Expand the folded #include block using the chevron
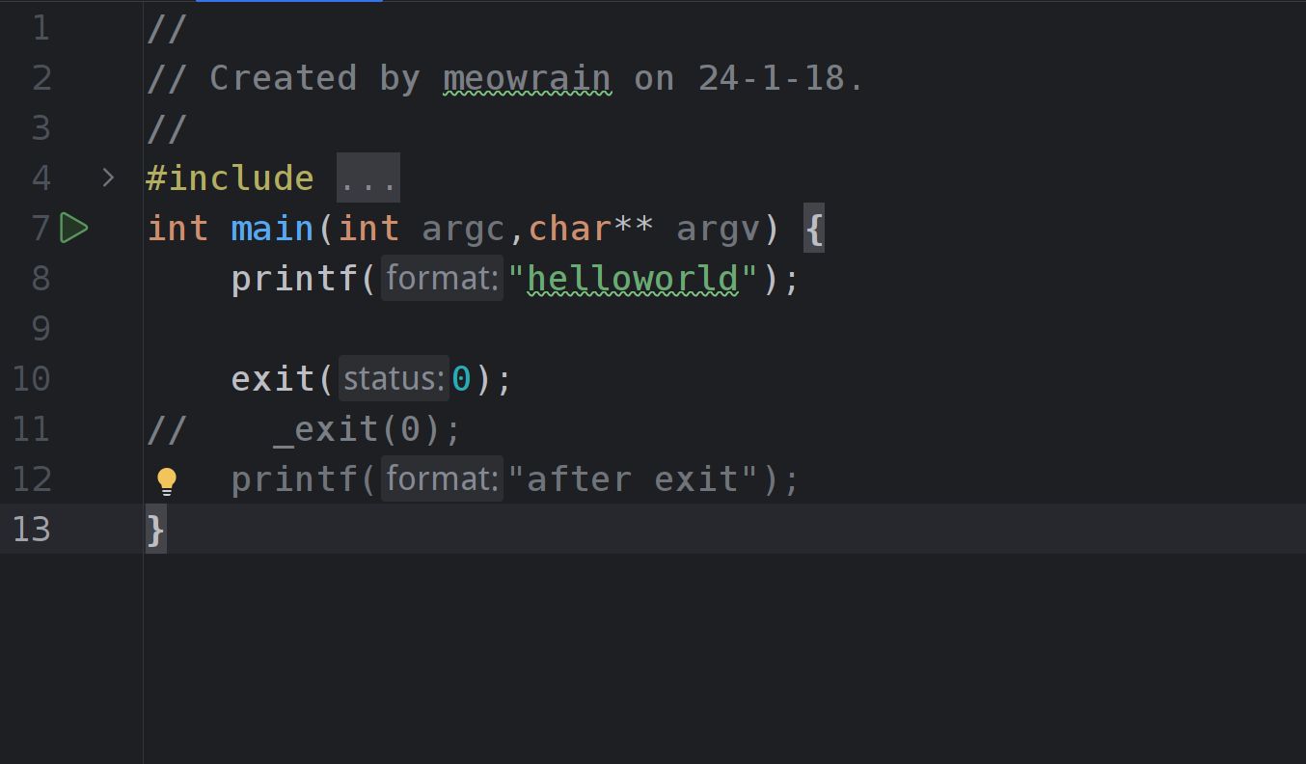1306x764 pixels. (x=108, y=178)
